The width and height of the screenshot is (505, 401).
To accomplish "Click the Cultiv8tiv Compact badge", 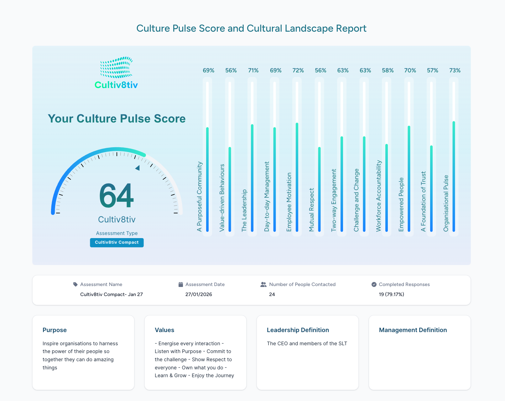I will click(117, 242).
